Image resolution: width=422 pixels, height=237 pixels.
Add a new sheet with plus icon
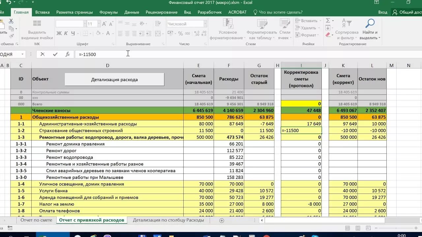222,221
